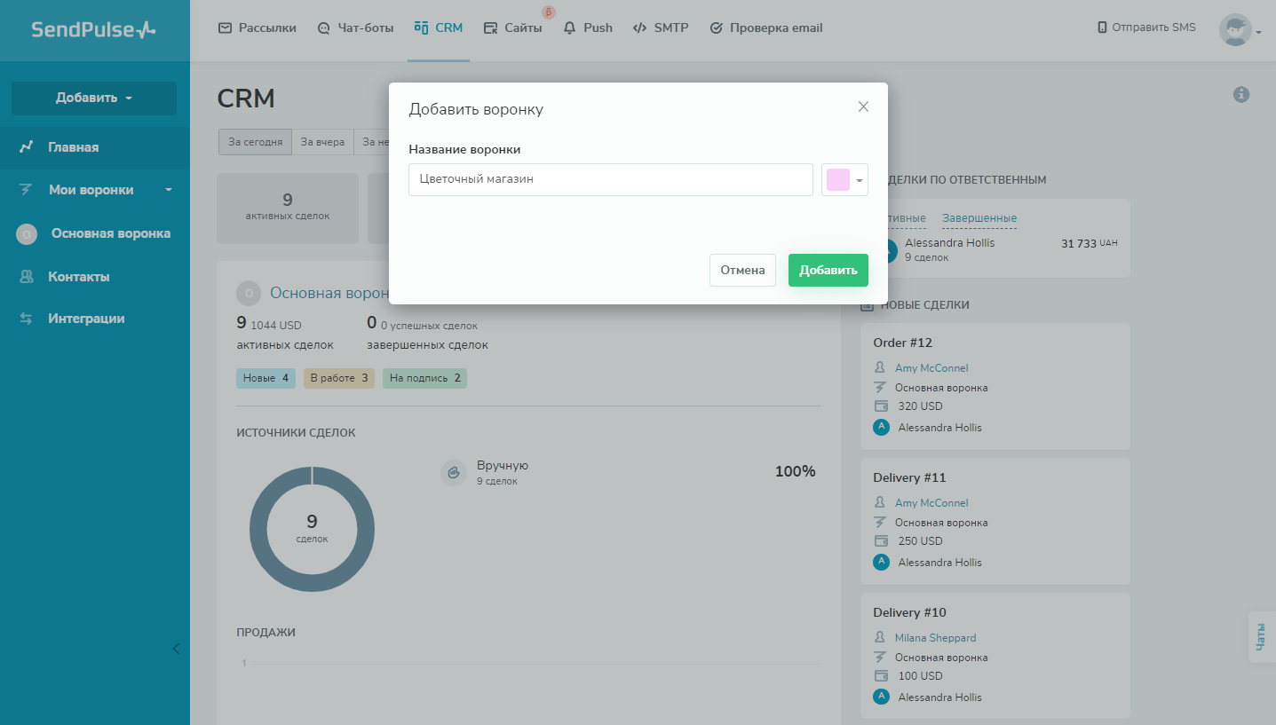Screen dimensions: 1276x725
Task: Click Отмена to cancel the dialog
Action: [742, 271]
